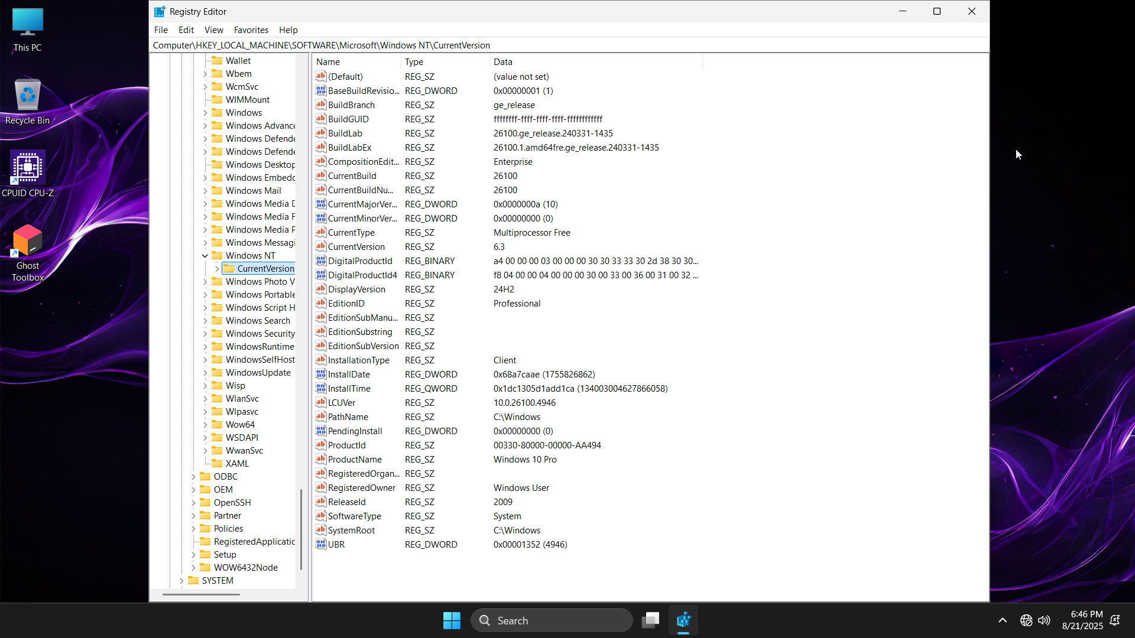Screen dimensions: 1135x638
Task: Open the Help menu
Action: click(x=288, y=30)
